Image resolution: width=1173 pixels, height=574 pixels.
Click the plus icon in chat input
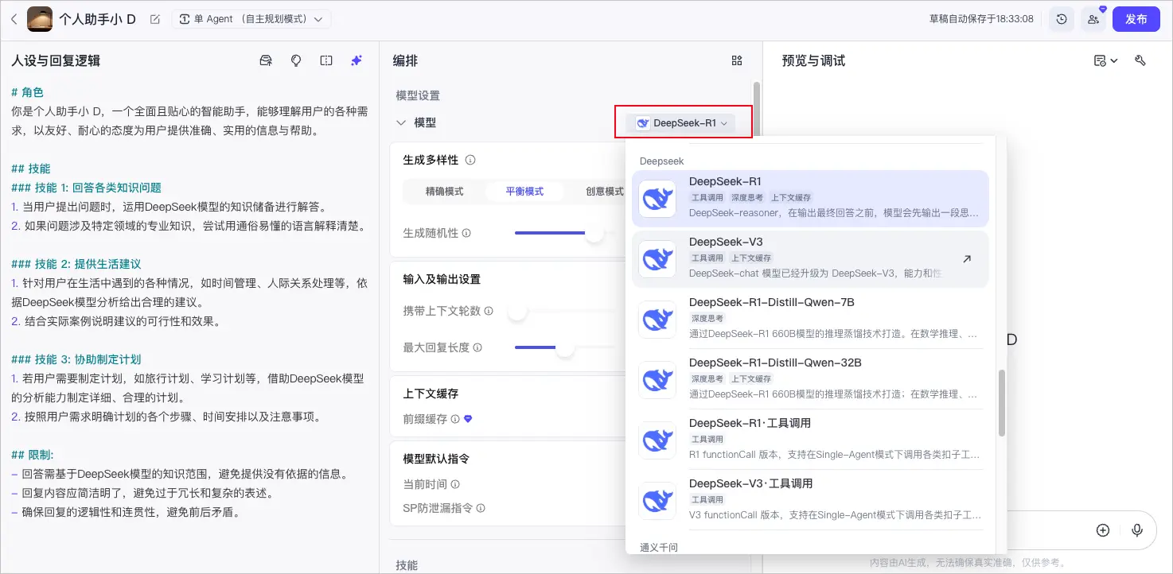[x=1103, y=530]
